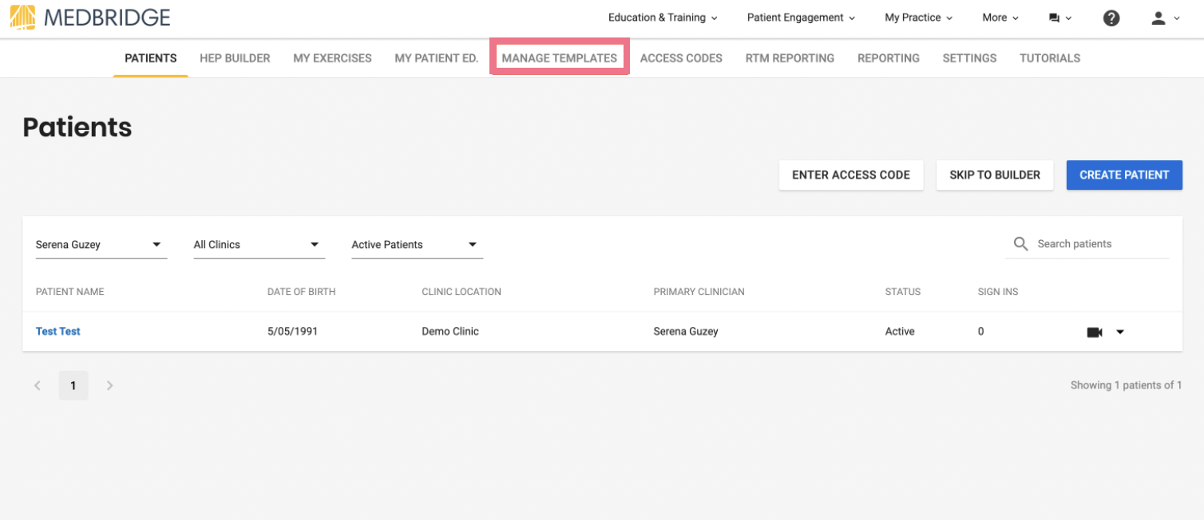
Task: Open Active Patients filter dropdown
Action: tap(418, 245)
